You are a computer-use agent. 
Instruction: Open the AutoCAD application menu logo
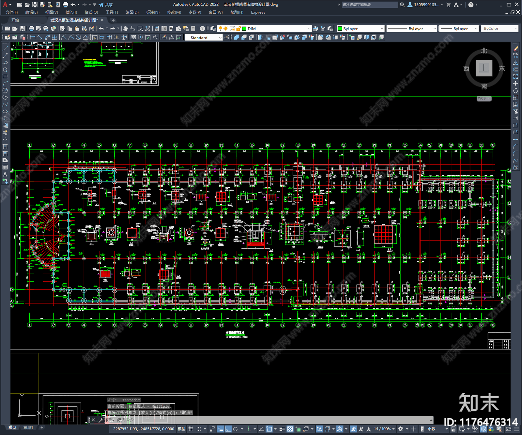tap(5, 5)
